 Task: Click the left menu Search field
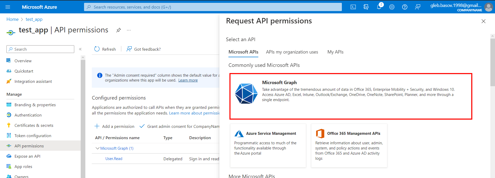[40, 49]
